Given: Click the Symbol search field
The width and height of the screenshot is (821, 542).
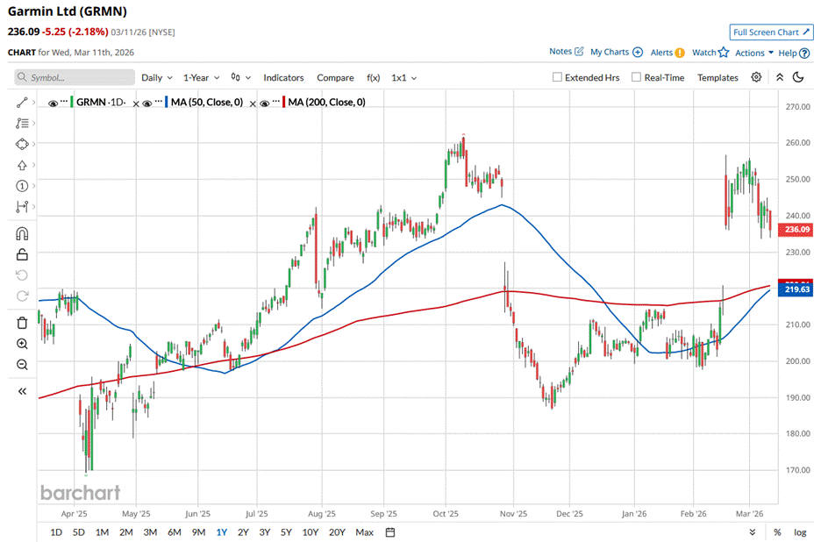Looking at the screenshot, I should (x=72, y=77).
